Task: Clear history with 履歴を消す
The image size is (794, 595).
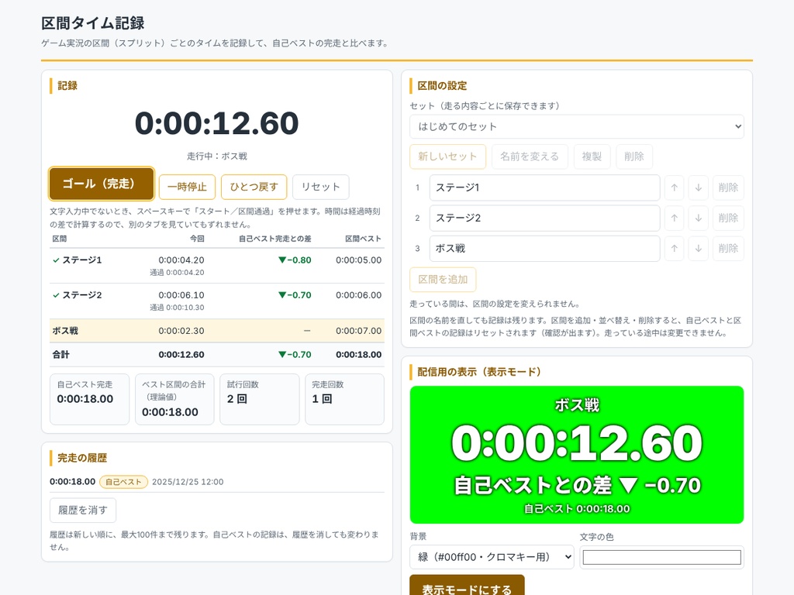Action: (83, 510)
